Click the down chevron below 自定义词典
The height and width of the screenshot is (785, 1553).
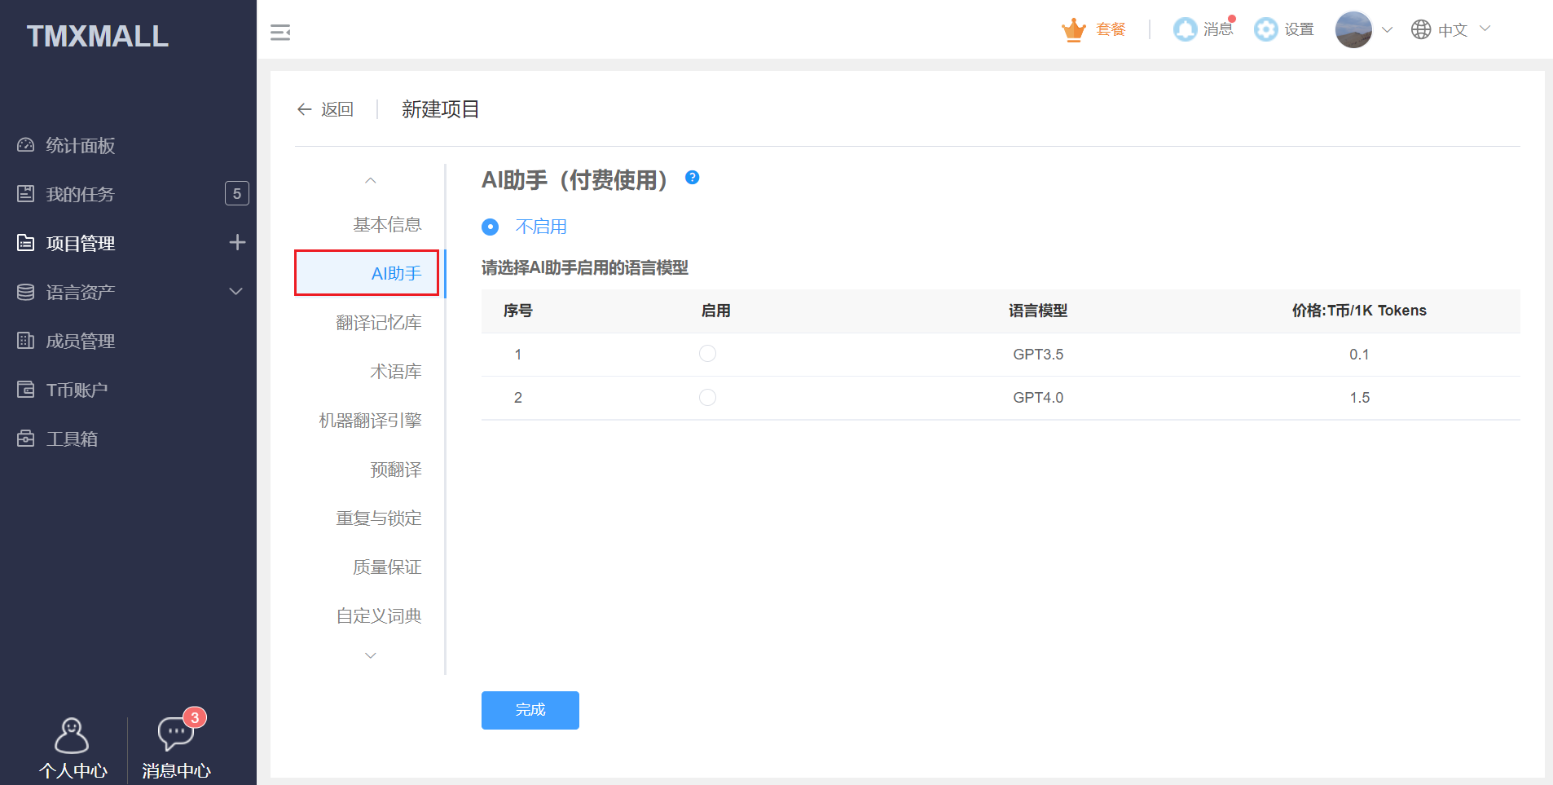click(371, 655)
